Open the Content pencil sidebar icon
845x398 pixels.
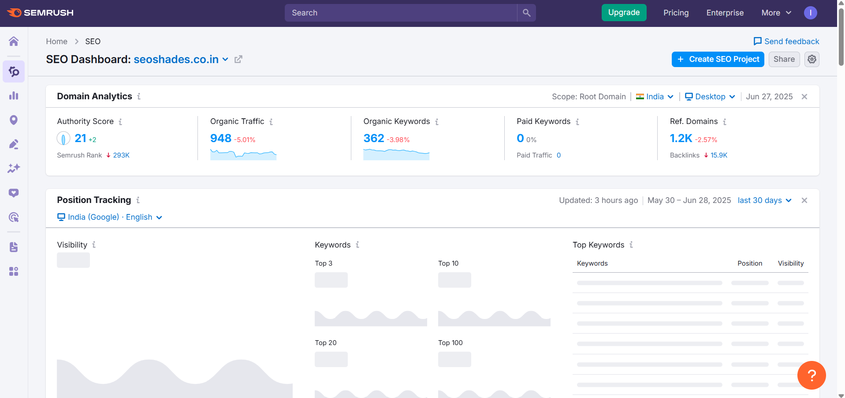14,144
